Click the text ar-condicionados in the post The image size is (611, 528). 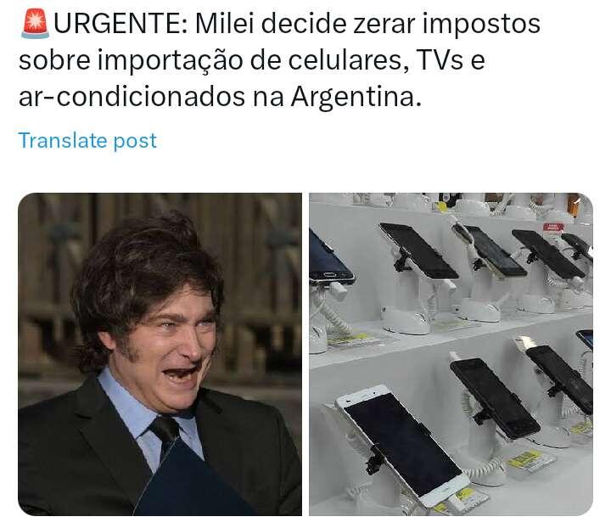tap(132, 97)
